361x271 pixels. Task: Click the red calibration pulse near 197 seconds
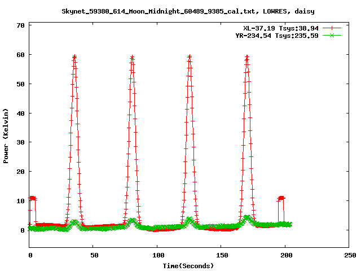point(281,198)
